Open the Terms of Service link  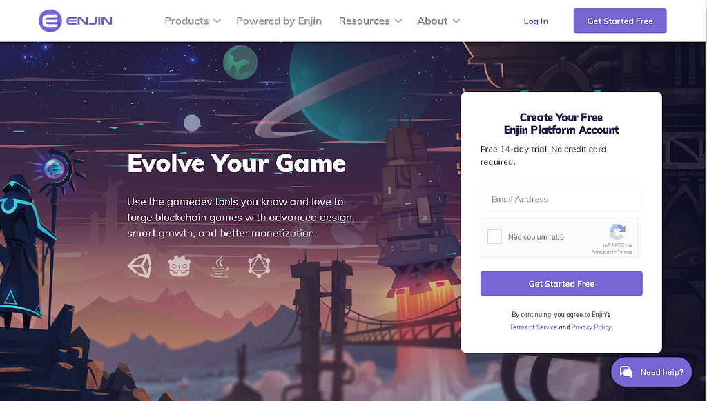(533, 327)
